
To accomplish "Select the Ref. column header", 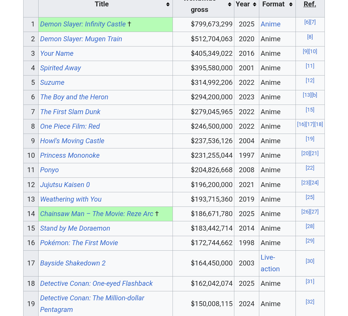I will tap(310, 4).
